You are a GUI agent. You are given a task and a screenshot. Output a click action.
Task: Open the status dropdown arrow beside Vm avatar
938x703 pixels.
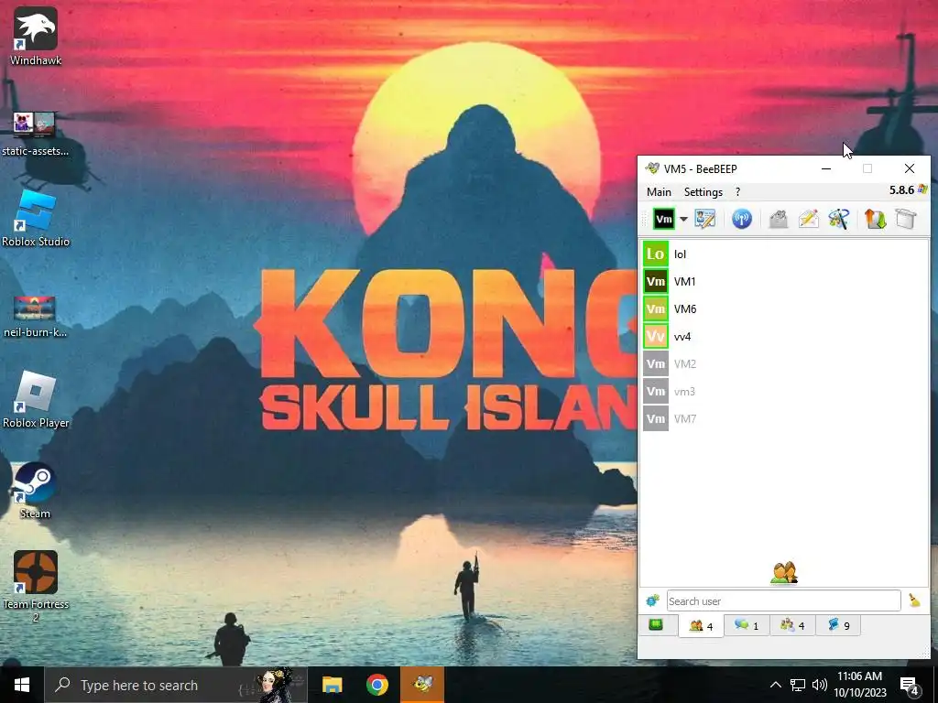[683, 220]
